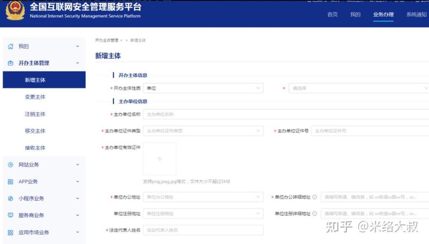This screenshot has width=429, height=244.
Task: Open the 单位注册地址 dropdown
Action: [204, 214]
